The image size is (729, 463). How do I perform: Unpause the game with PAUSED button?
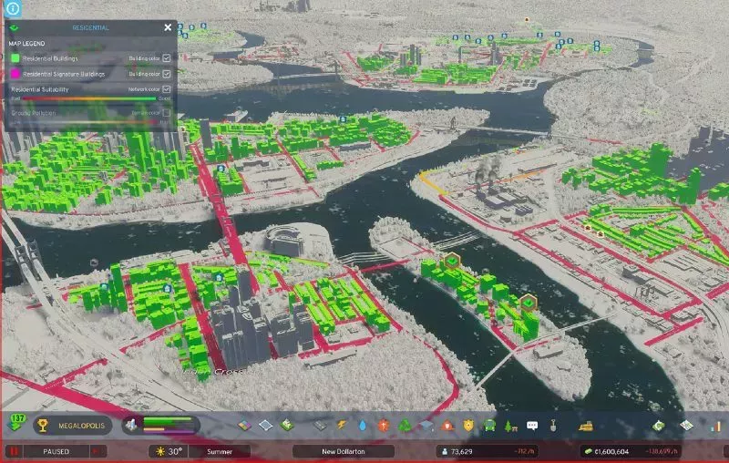point(55,451)
